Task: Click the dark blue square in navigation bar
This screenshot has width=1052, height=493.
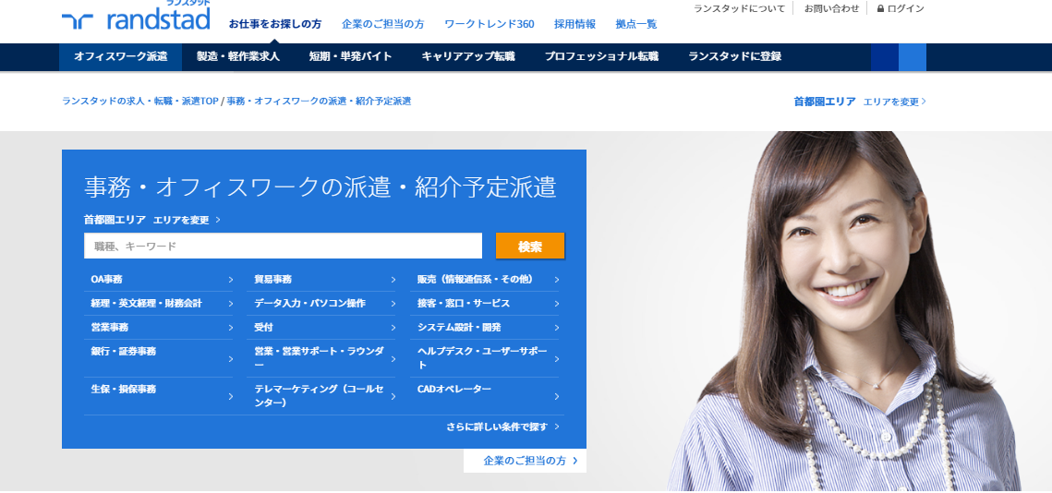Action: pyautogui.click(x=884, y=57)
